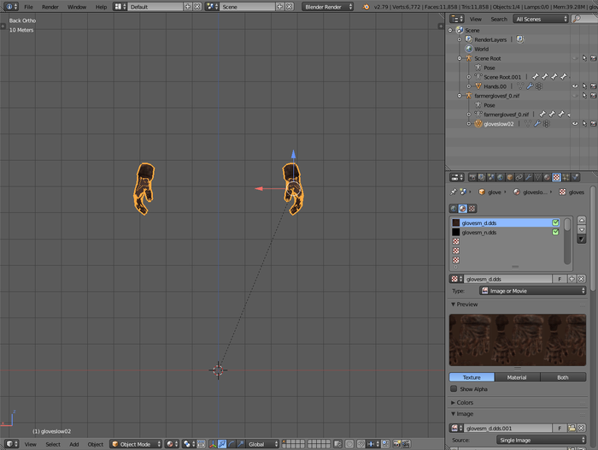Open the Modifiers properties tab wrench icon
The width and height of the screenshot is (598, 450).
528,177
